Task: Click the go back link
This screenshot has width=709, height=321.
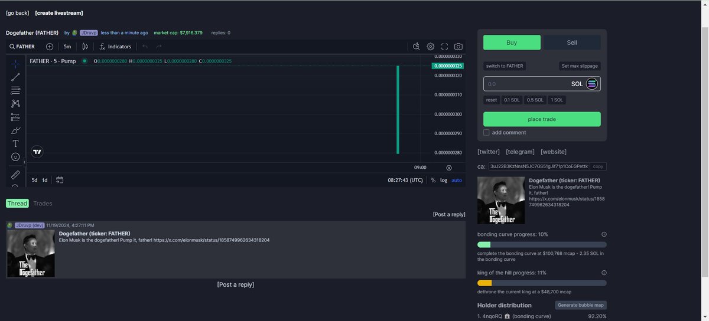Action: pos(17,13)
